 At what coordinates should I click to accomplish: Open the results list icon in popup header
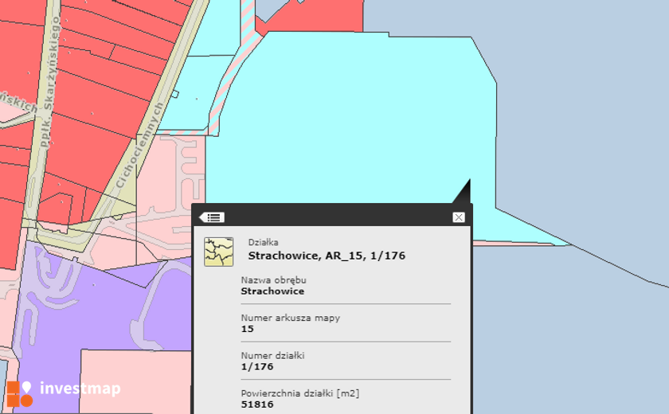tap(212, 217)
